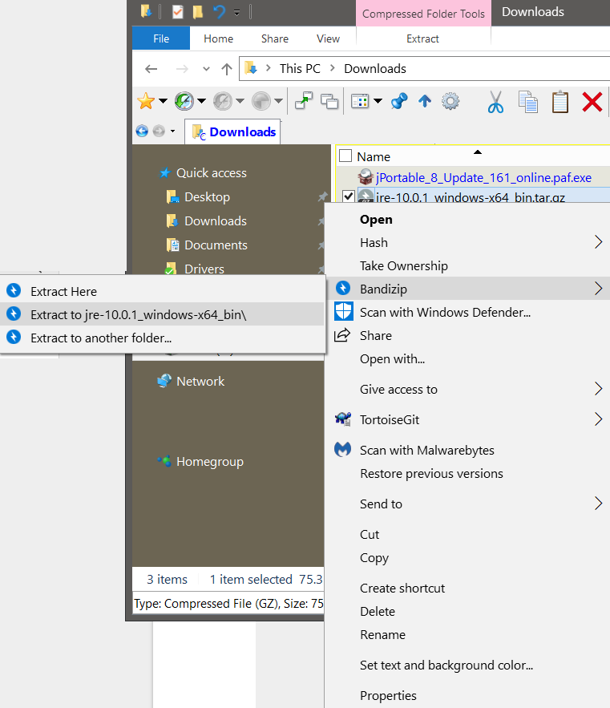Image resolution: width=610 pixels, height=708 pixels.
Task: Expand the TortoiseGit submenu arrow
Action: pos(598,419)
